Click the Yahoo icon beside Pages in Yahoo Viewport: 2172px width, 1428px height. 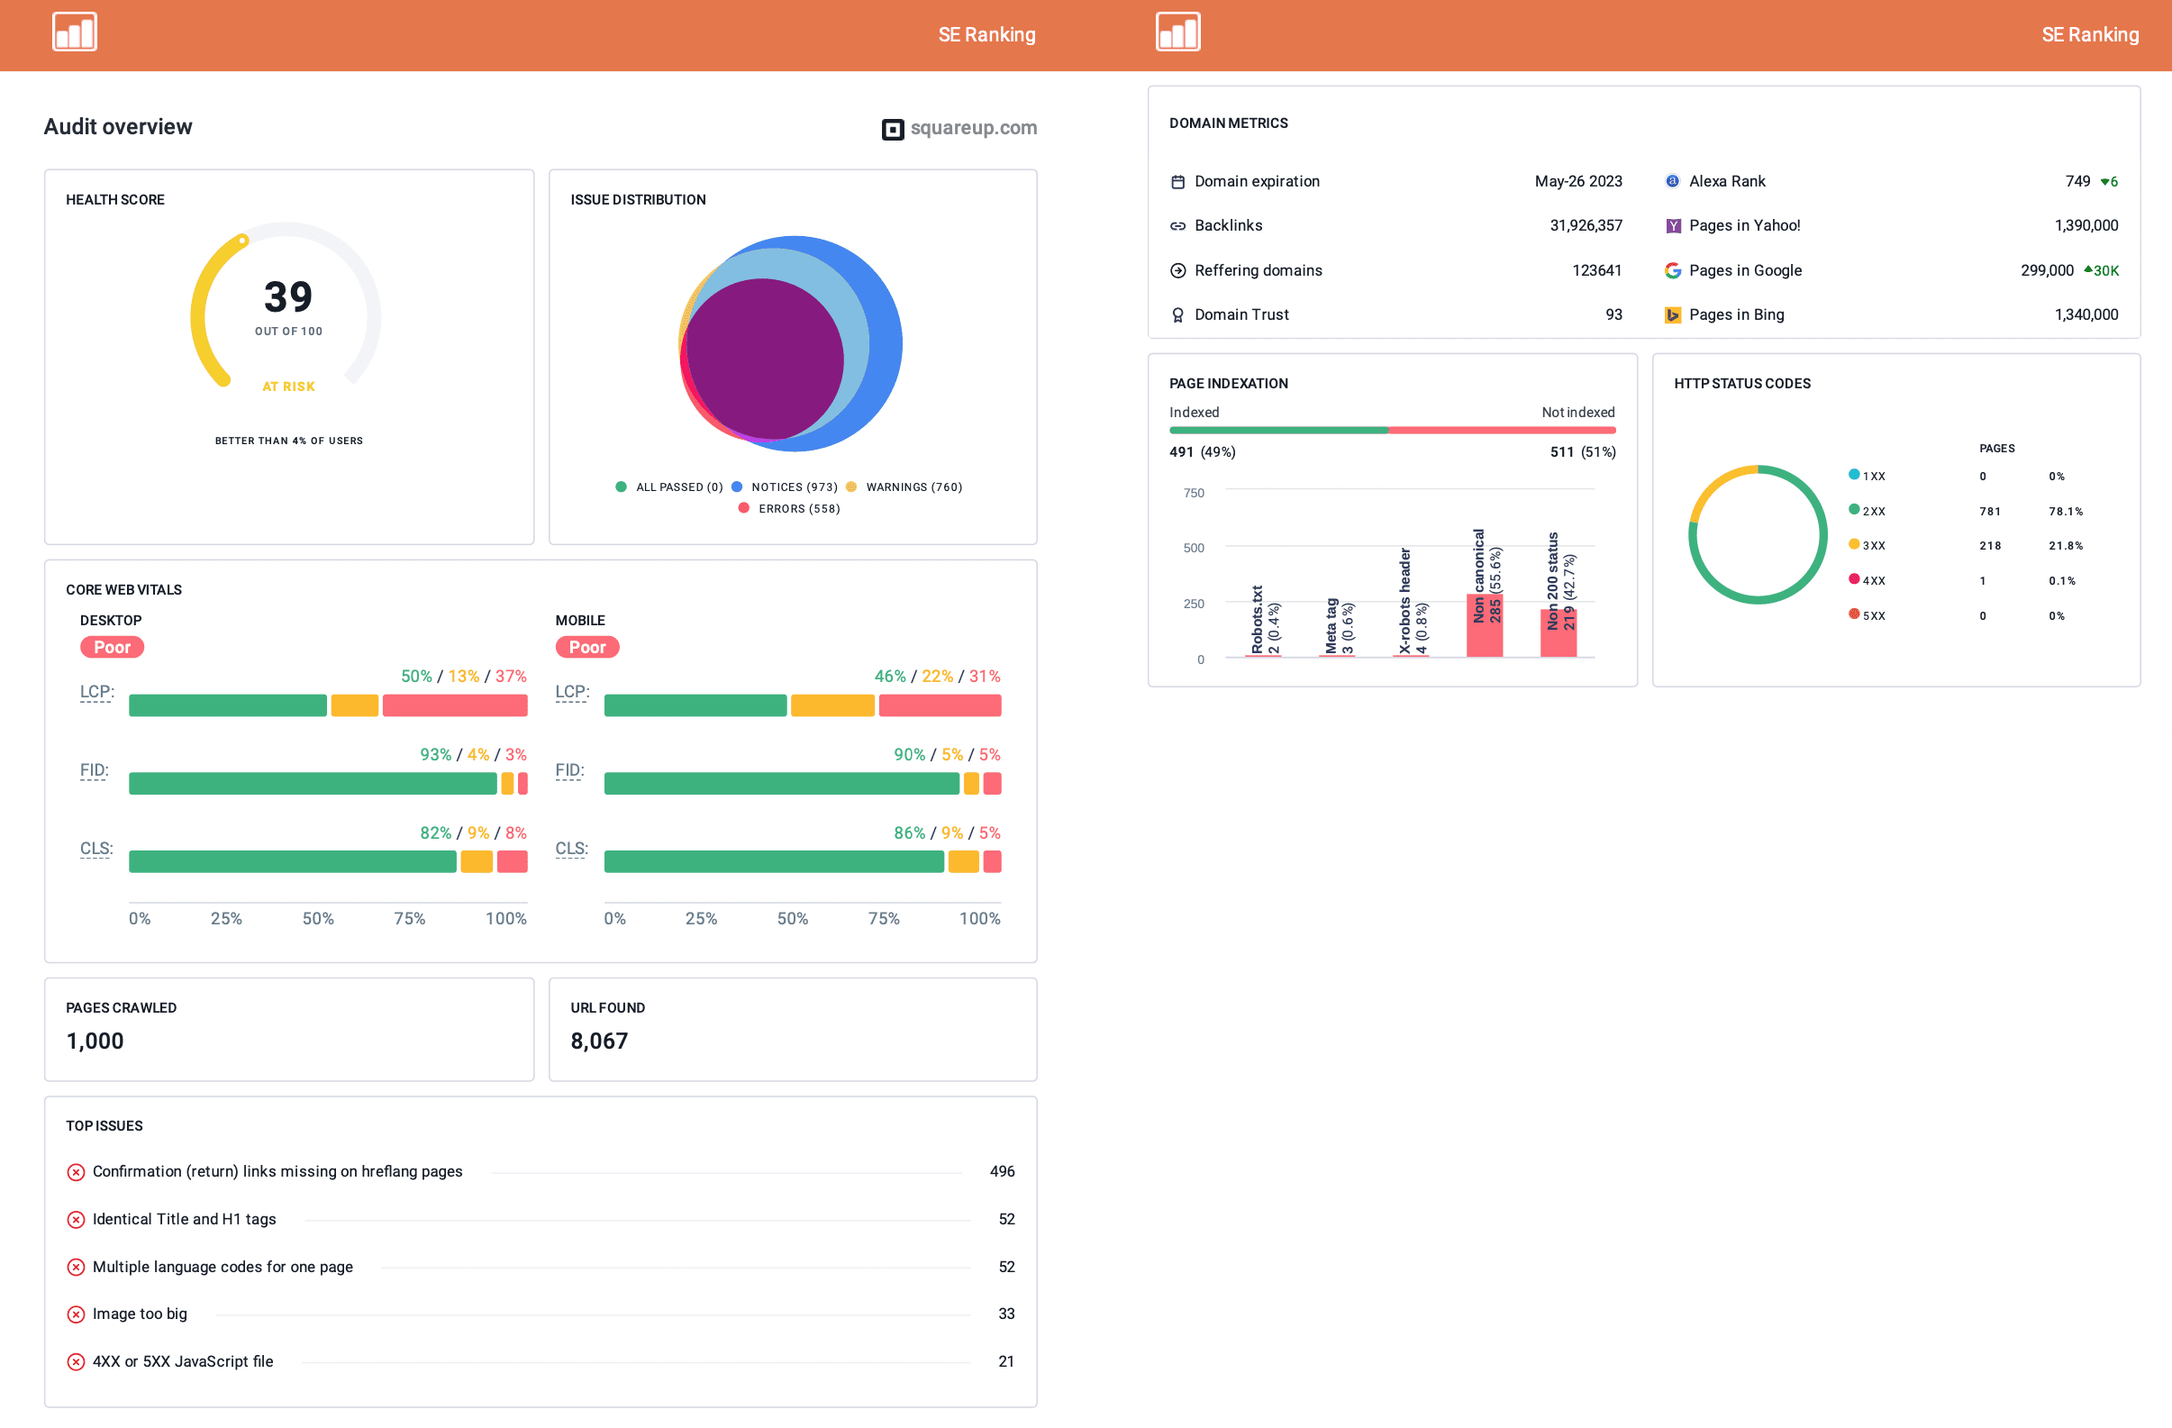tap(1673, 225)
